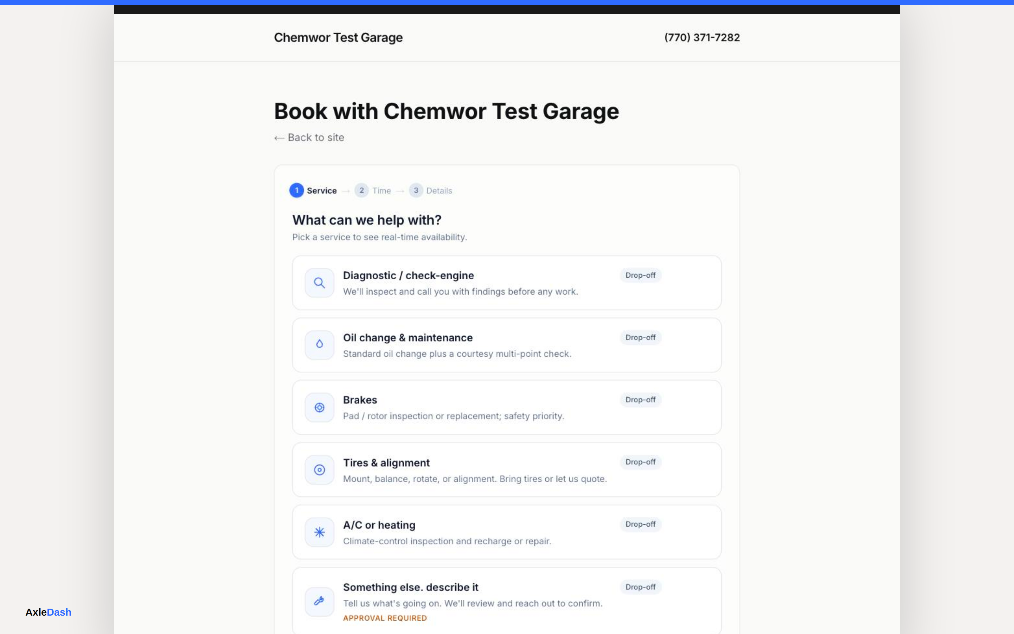Select Something else. describe it option
This screenshot has width=1014, height=634.
coord(507,601)
